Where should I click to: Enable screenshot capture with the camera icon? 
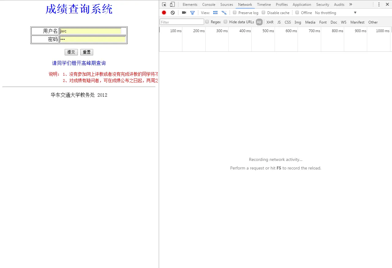(x=184, y=13)
